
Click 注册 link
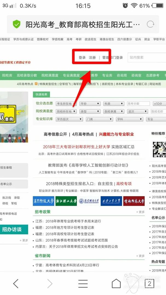[x=92, y=58]
